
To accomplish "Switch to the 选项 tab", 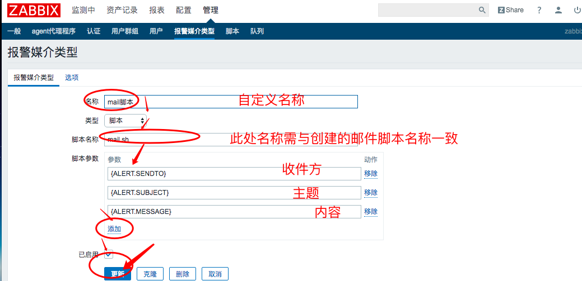I will pyautogui.click(x=72, y=78).
